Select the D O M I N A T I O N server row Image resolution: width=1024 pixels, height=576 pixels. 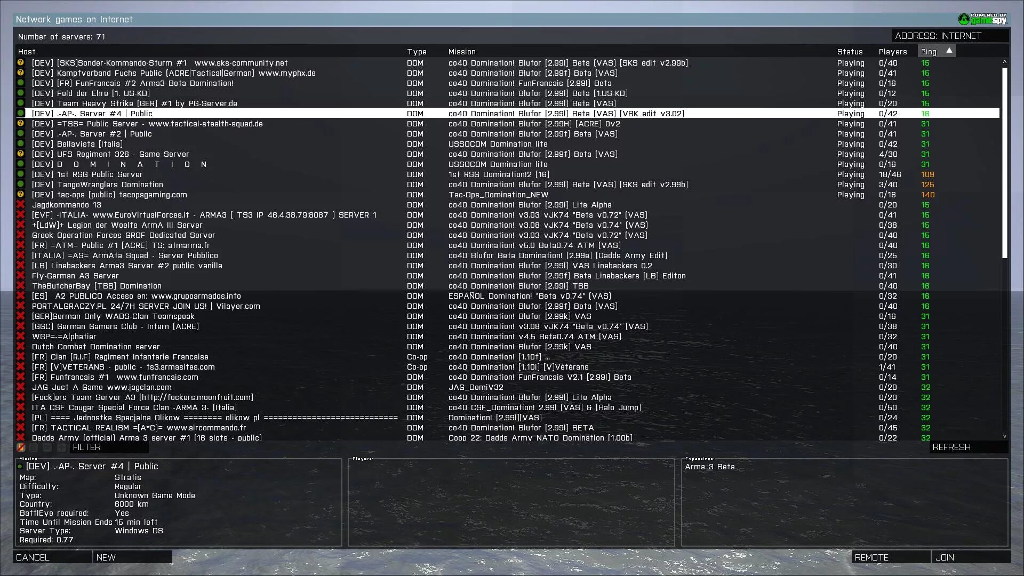pyautogui.click(x=508, y=164)
